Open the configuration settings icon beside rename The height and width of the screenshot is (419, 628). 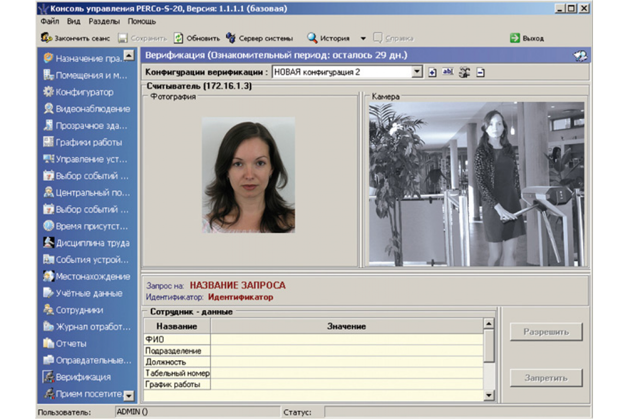tap(464, 72)
